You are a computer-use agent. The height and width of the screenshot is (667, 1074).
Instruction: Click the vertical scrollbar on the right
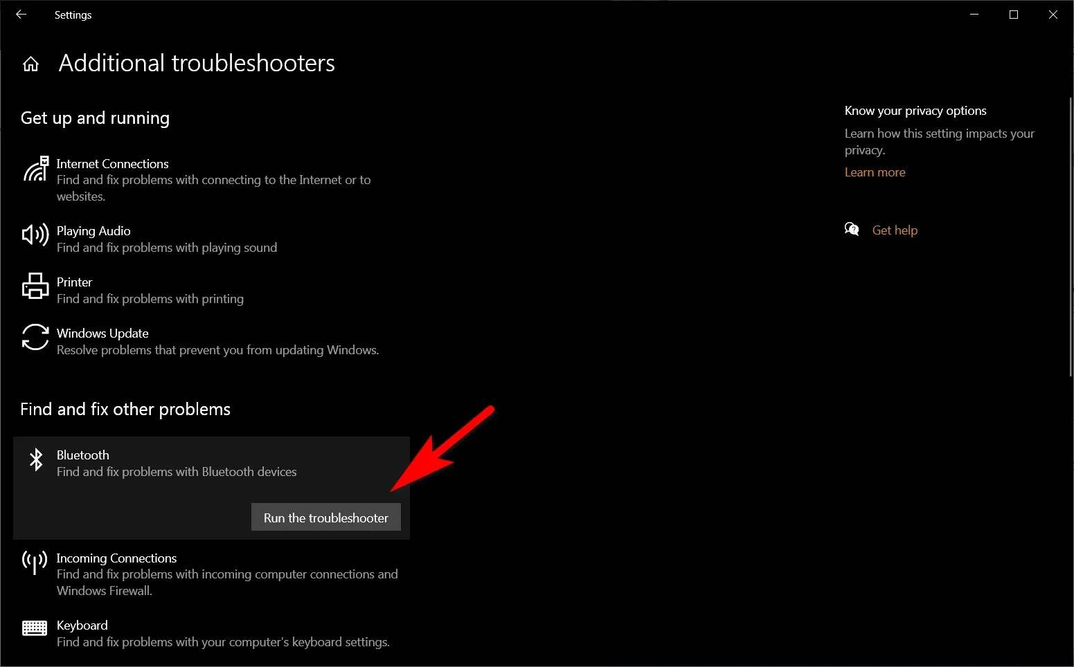1071,235
